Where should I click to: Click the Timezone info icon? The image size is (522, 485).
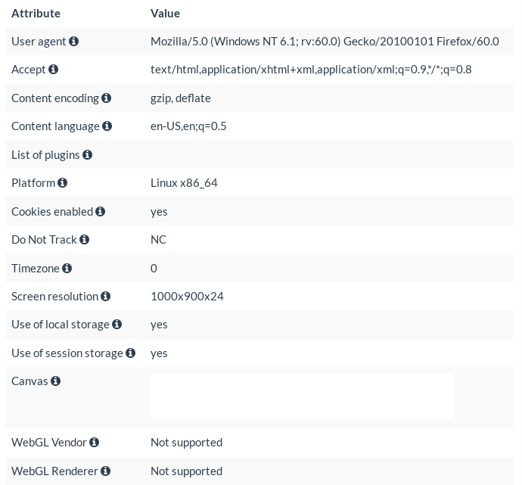point(67,268)
